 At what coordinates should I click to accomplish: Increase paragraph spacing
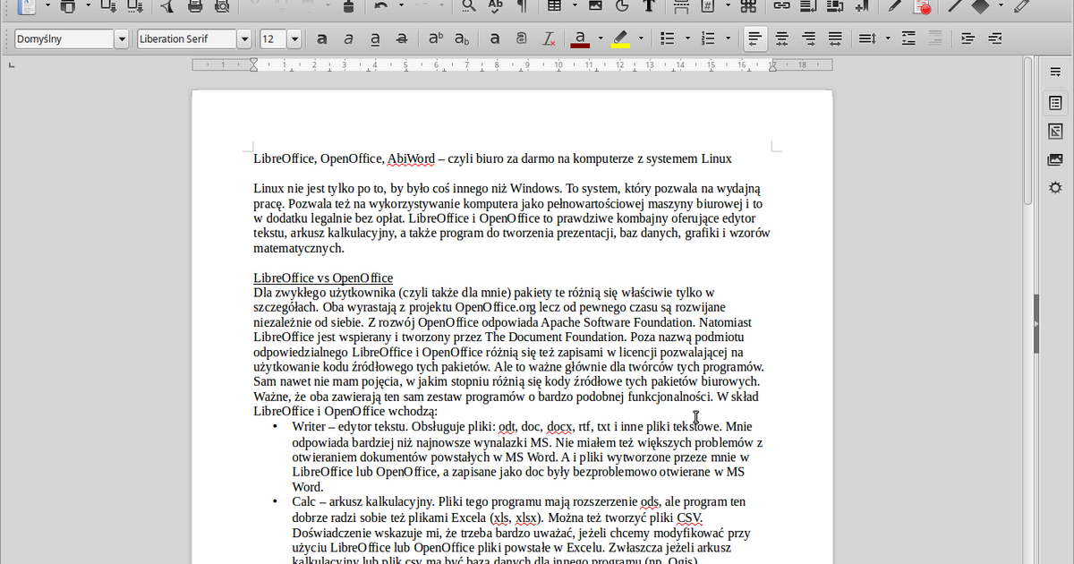pos(908,39)
